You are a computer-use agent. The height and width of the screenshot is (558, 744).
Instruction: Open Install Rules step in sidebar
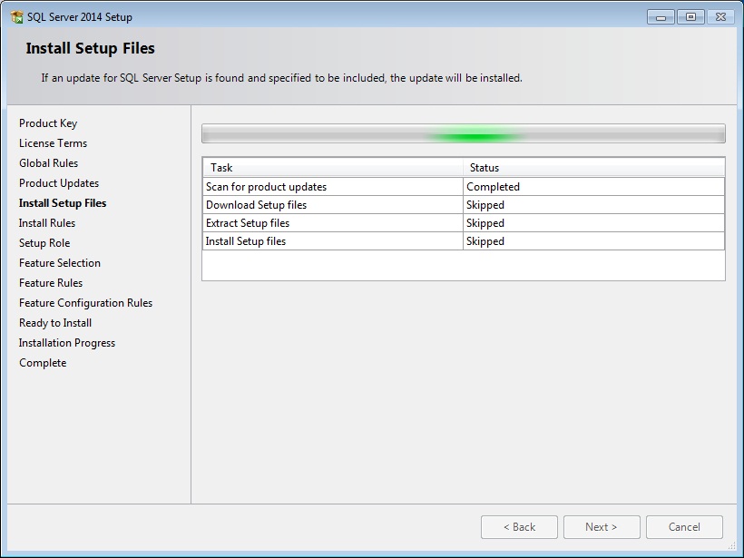pos(47,223)
